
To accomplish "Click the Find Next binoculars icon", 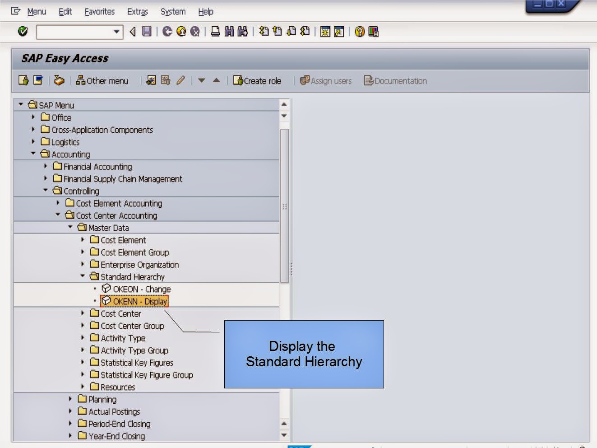I will coord(243,31).
